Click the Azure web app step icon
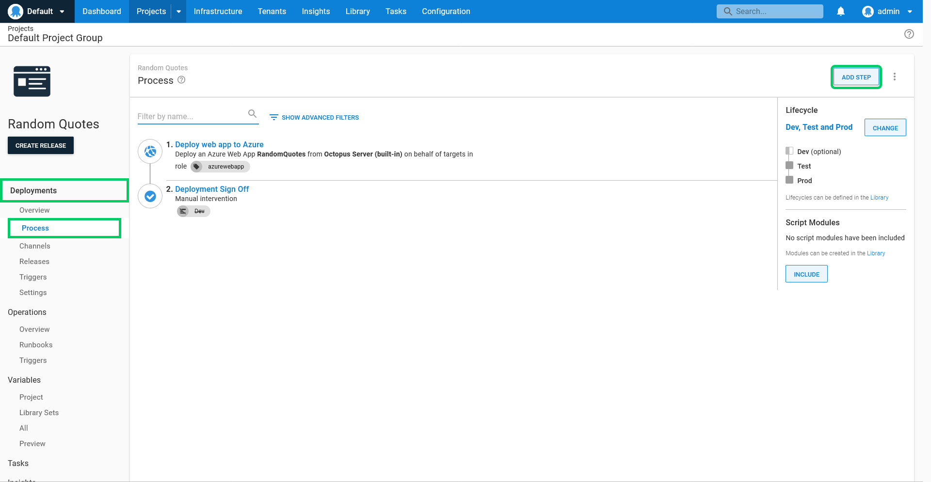 [x=150, y=152]
